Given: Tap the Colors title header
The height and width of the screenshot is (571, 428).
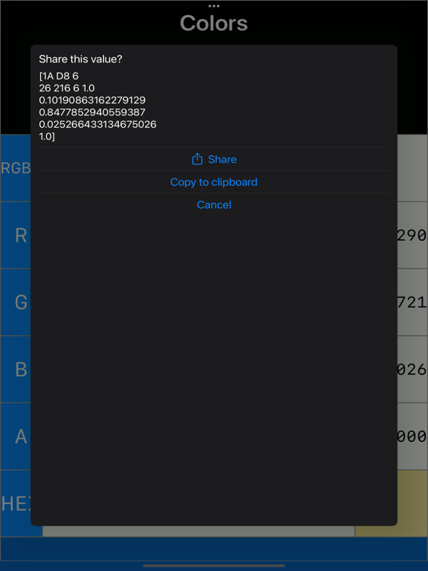Looking at the screenshot, I should pos(214,23).
